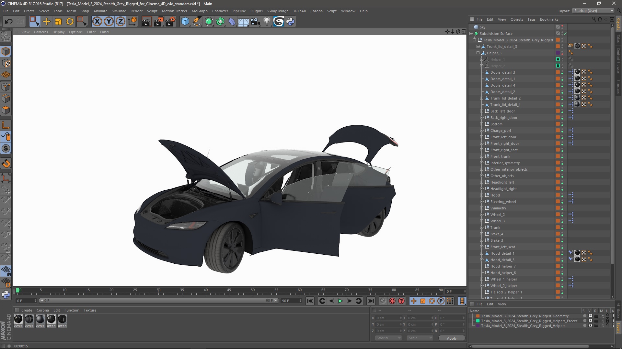
Task: Toggle visibility dots for Sky object
Action: (562, 27)
